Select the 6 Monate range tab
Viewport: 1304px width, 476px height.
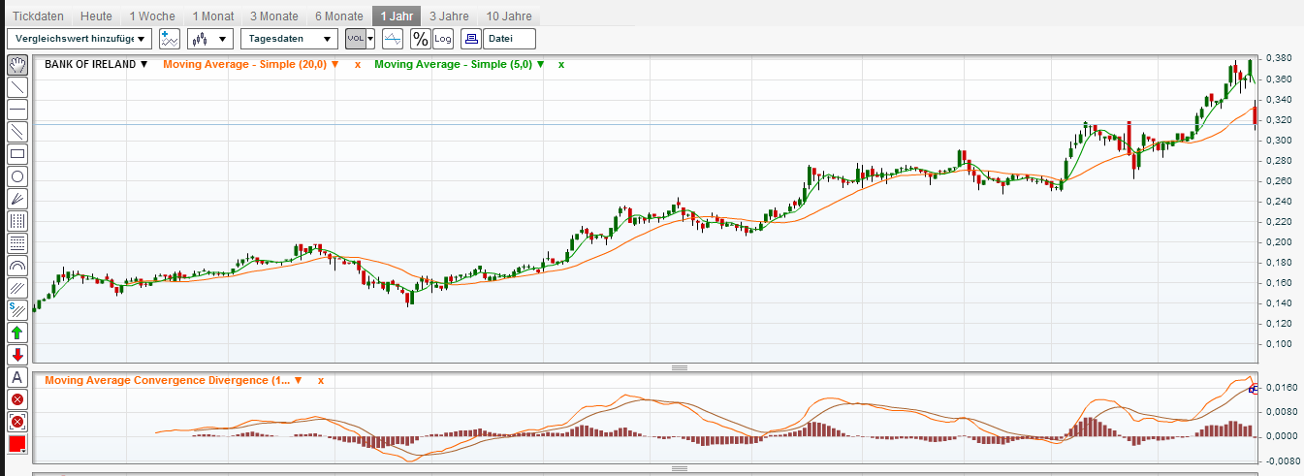339,16
